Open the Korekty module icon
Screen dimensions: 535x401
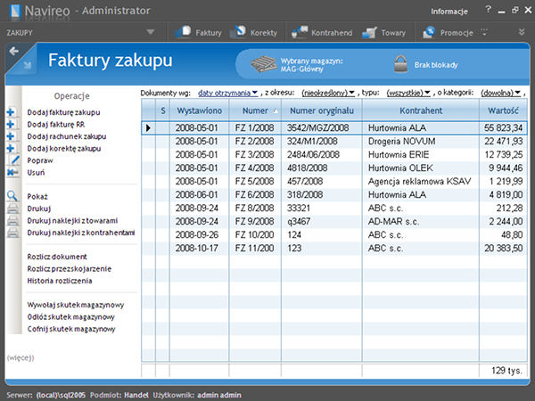239,32
